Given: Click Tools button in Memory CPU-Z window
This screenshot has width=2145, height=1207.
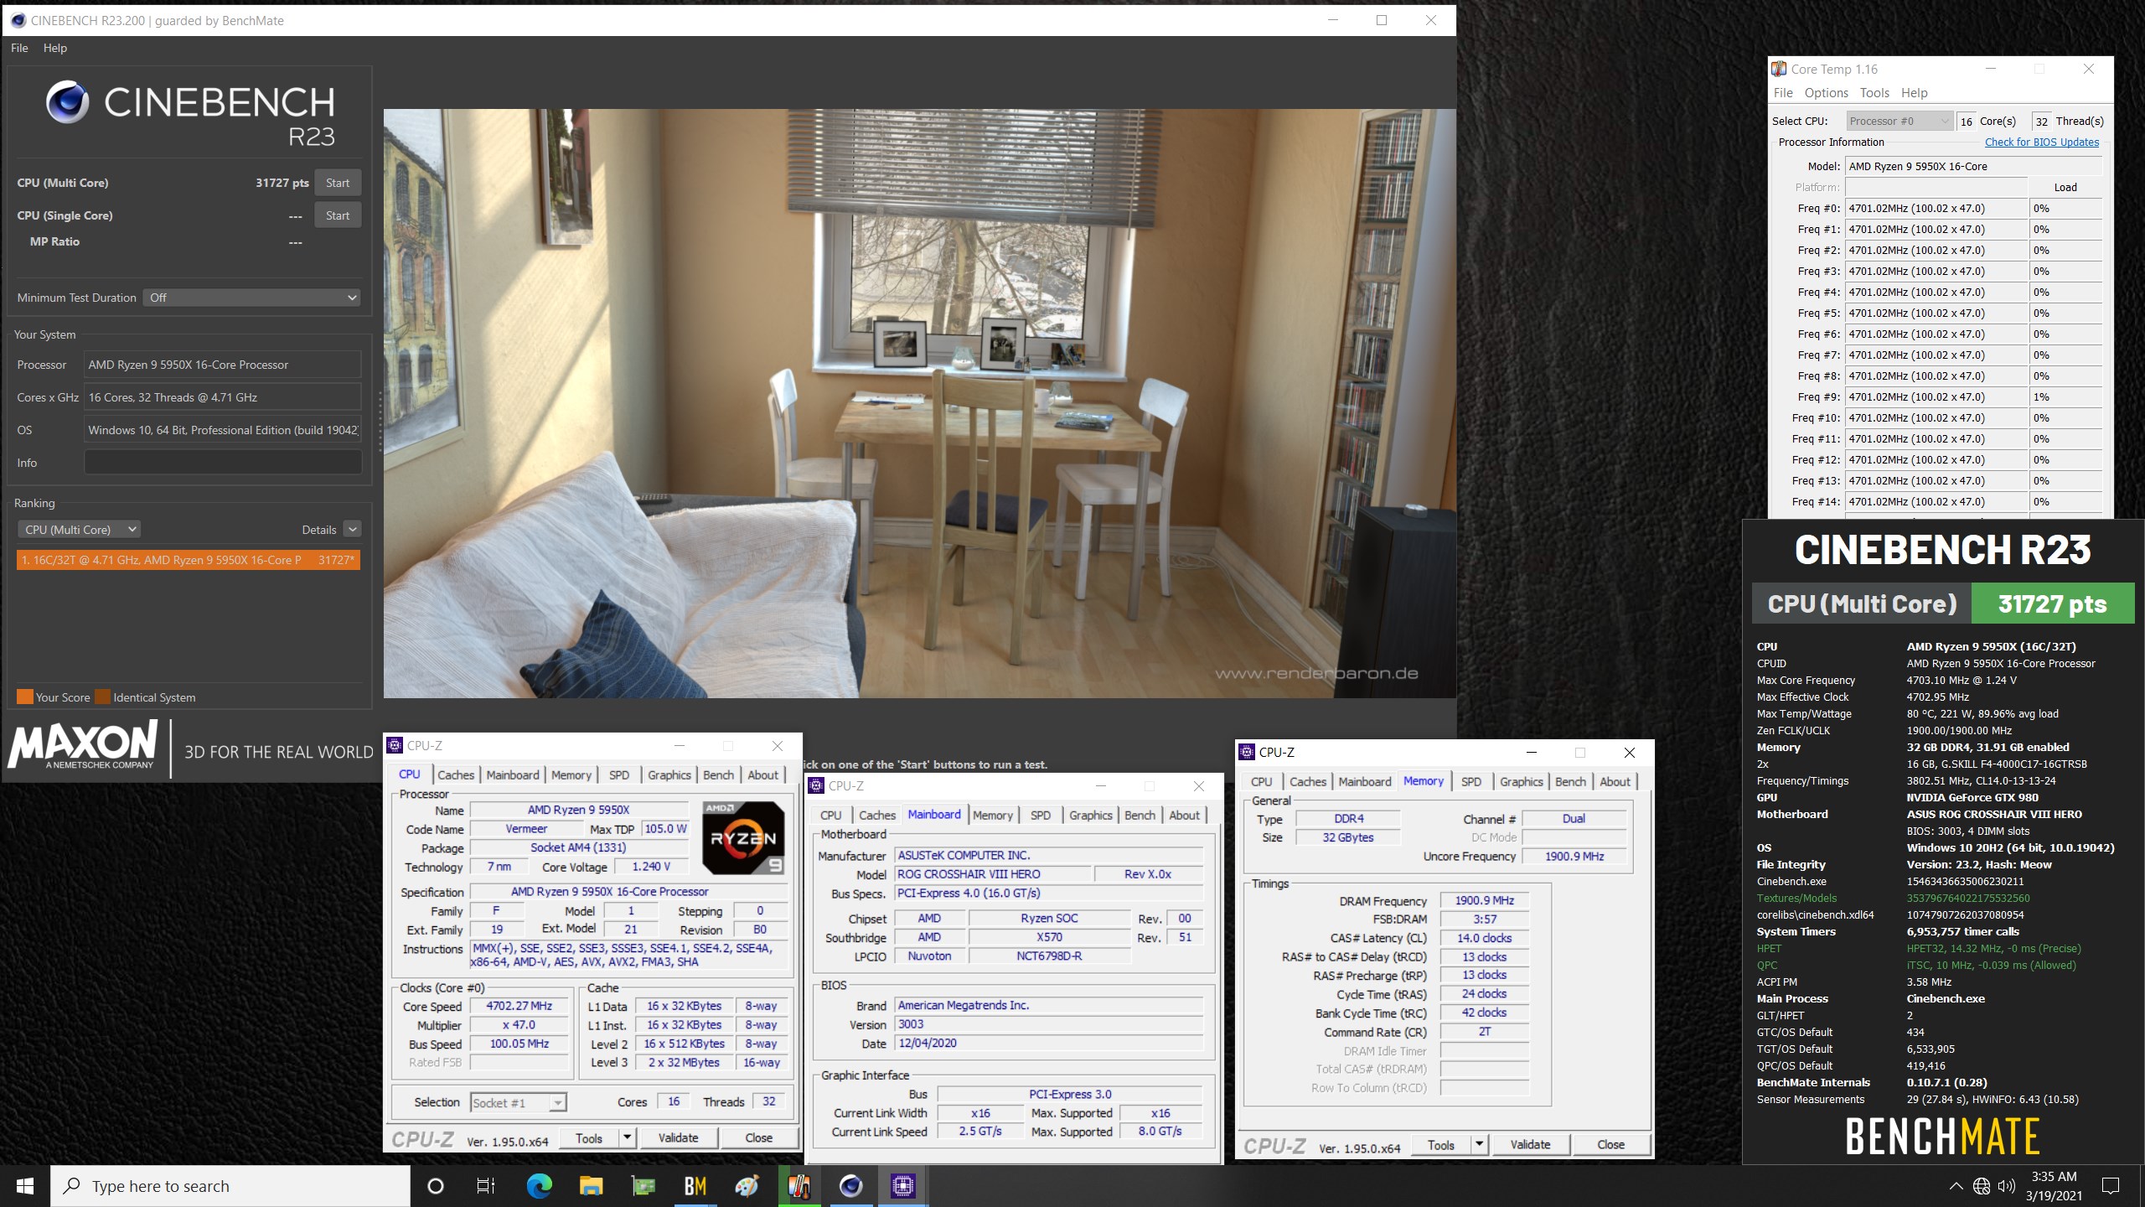Looking at the screenshot, I should click(1441, 1144).
